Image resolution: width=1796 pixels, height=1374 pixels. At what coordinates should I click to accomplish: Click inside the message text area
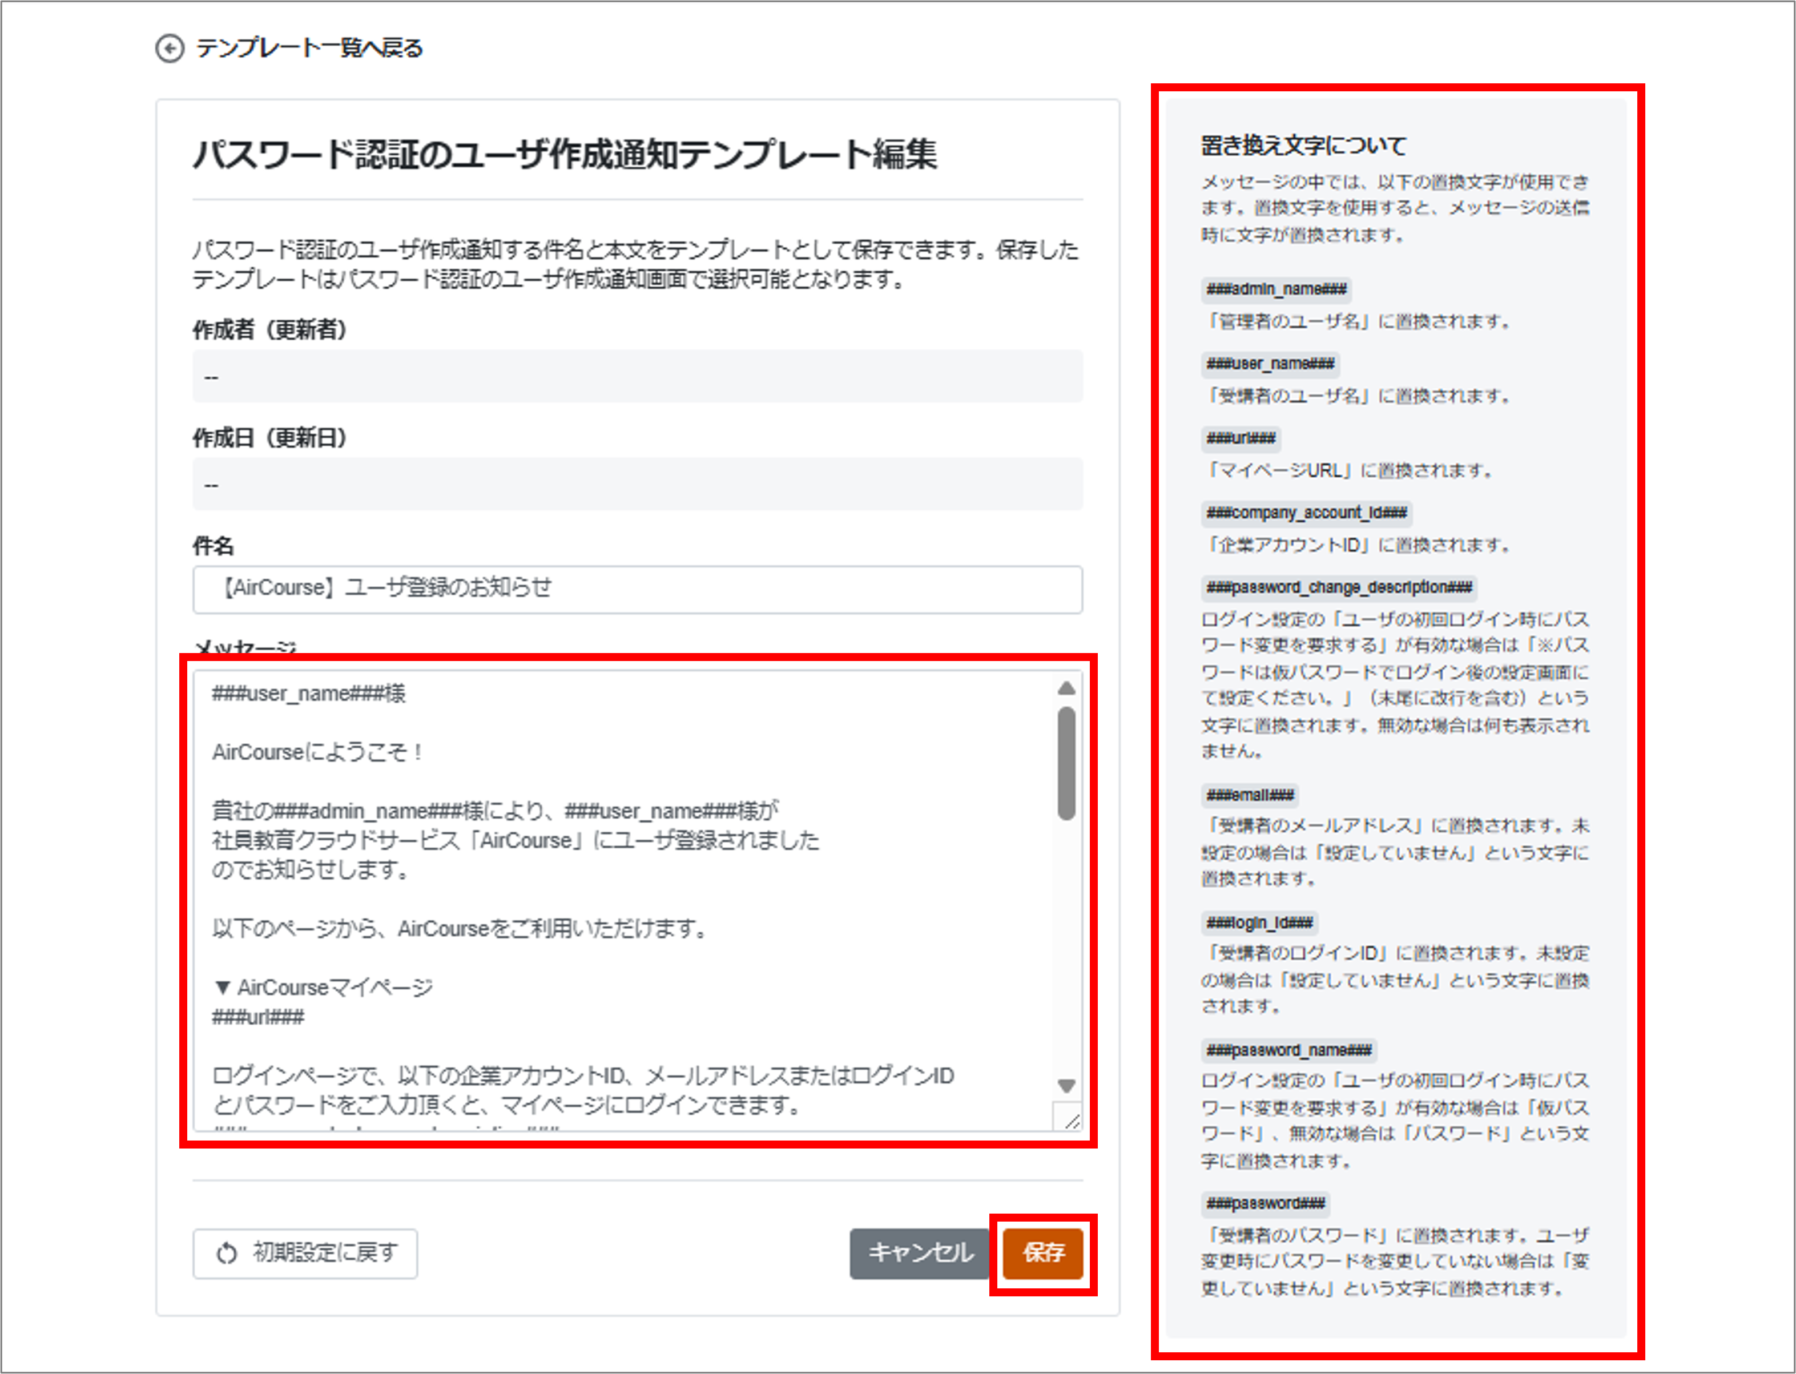point(622,900)
